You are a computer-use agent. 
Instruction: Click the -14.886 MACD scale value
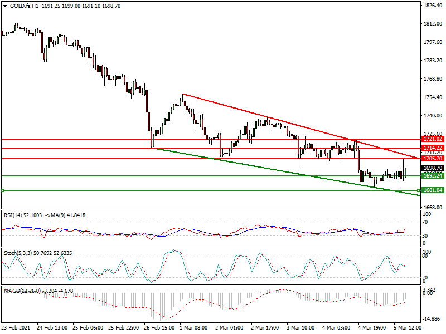click(x=432, y=319)
